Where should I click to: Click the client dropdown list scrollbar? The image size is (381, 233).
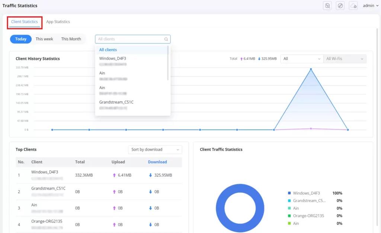[168, 63]
